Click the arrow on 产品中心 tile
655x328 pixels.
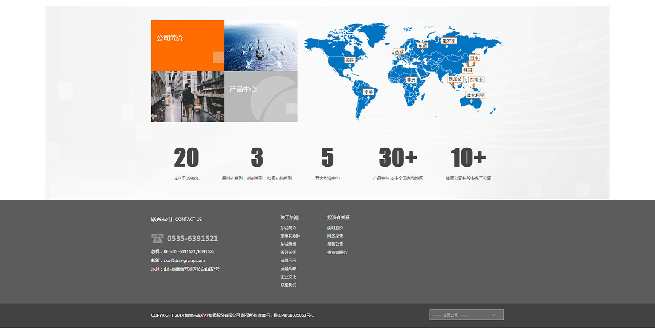click(x=292, y=109)
